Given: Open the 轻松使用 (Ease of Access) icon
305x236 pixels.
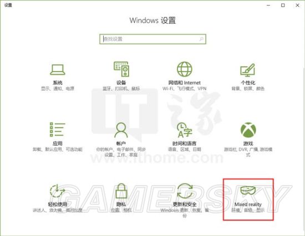Looking at the screenshot, I should pos(57,191).
